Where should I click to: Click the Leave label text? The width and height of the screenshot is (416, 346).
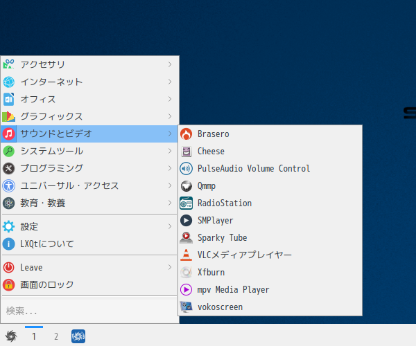point(31,267)
